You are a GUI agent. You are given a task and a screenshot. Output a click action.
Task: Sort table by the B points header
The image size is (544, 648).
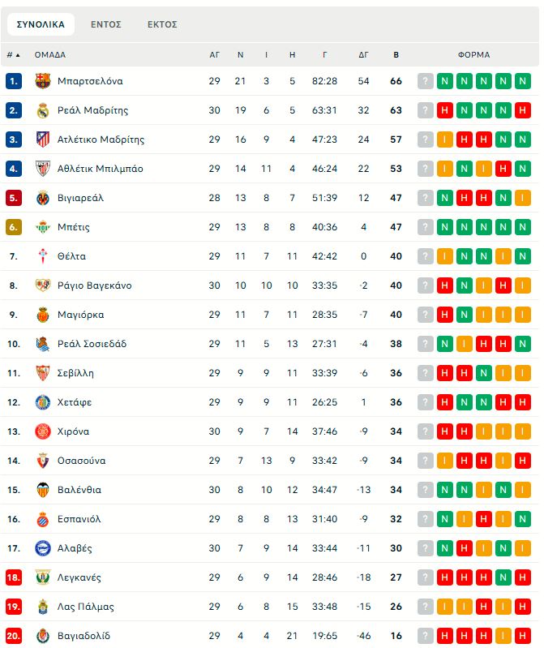click(x=396, y=55)
